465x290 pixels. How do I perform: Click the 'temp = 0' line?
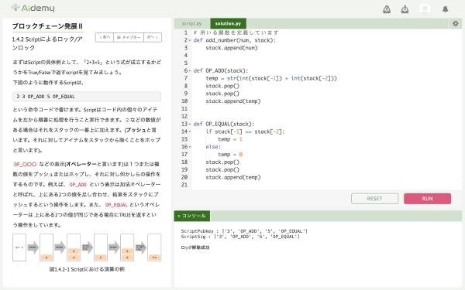click(x=230, y=155)
